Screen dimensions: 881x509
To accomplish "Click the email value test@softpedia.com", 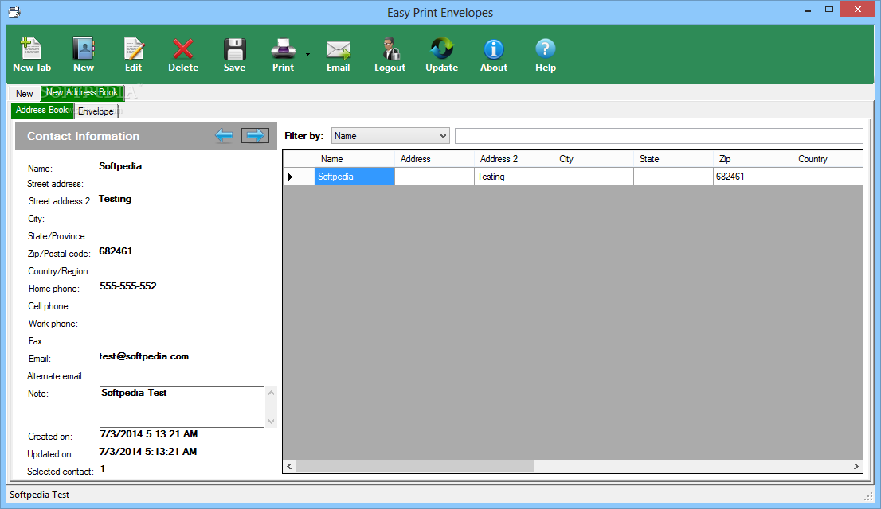I will click(144, 356).
